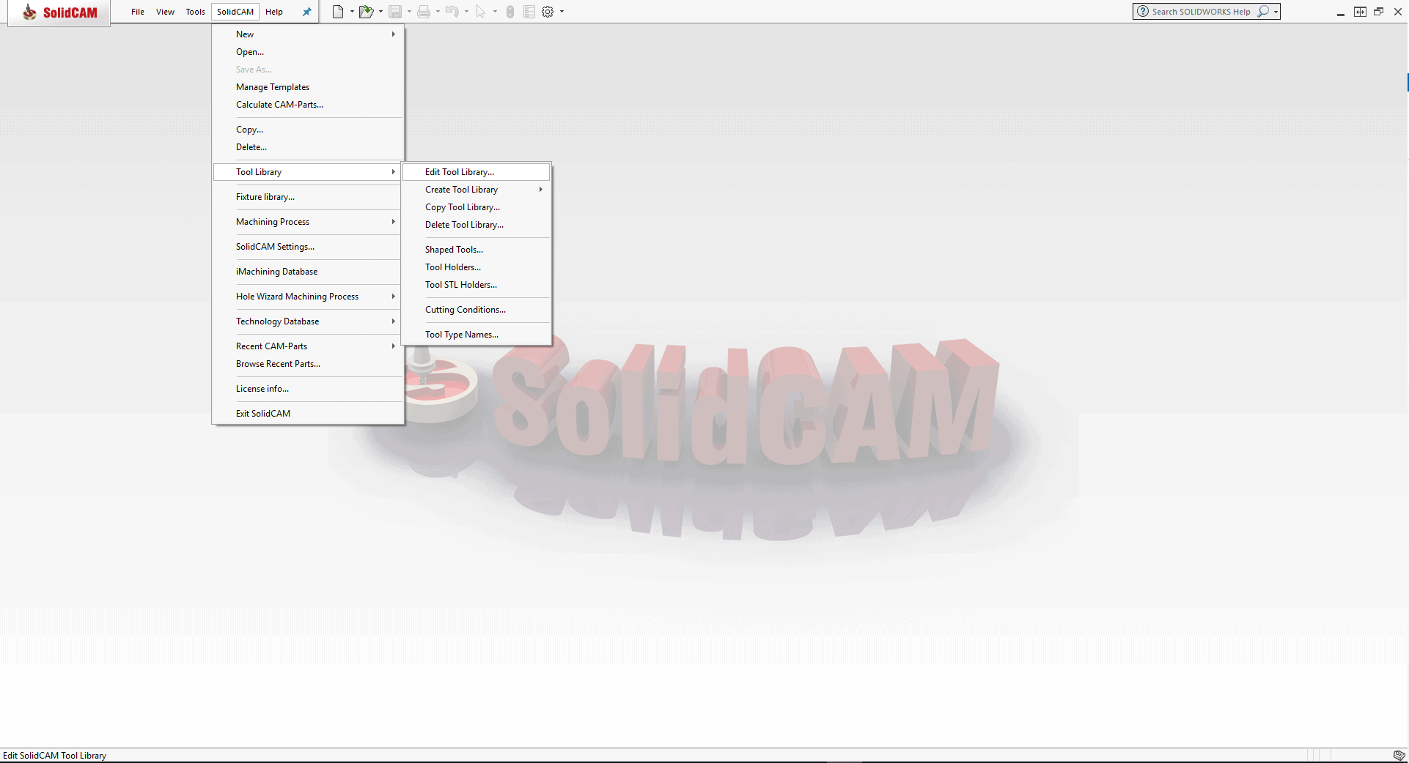Viewport: 1409px width, 763px height.
Task: Click the File Properties list icon
Action: click(x=529, y=12)
